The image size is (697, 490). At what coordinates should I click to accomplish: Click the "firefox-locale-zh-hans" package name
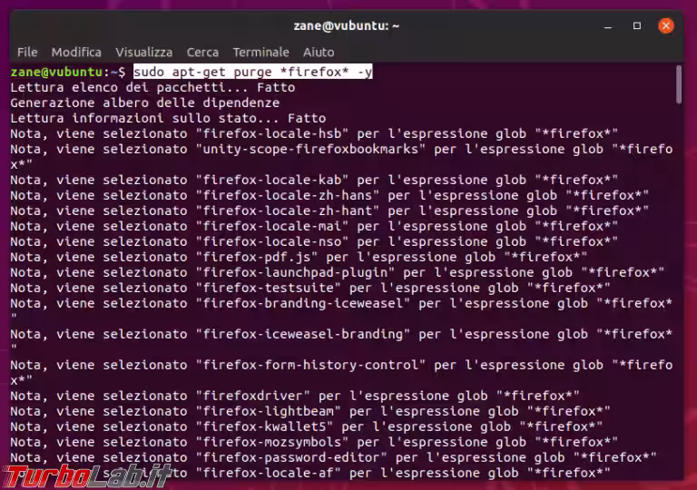(x=288, y=195)
